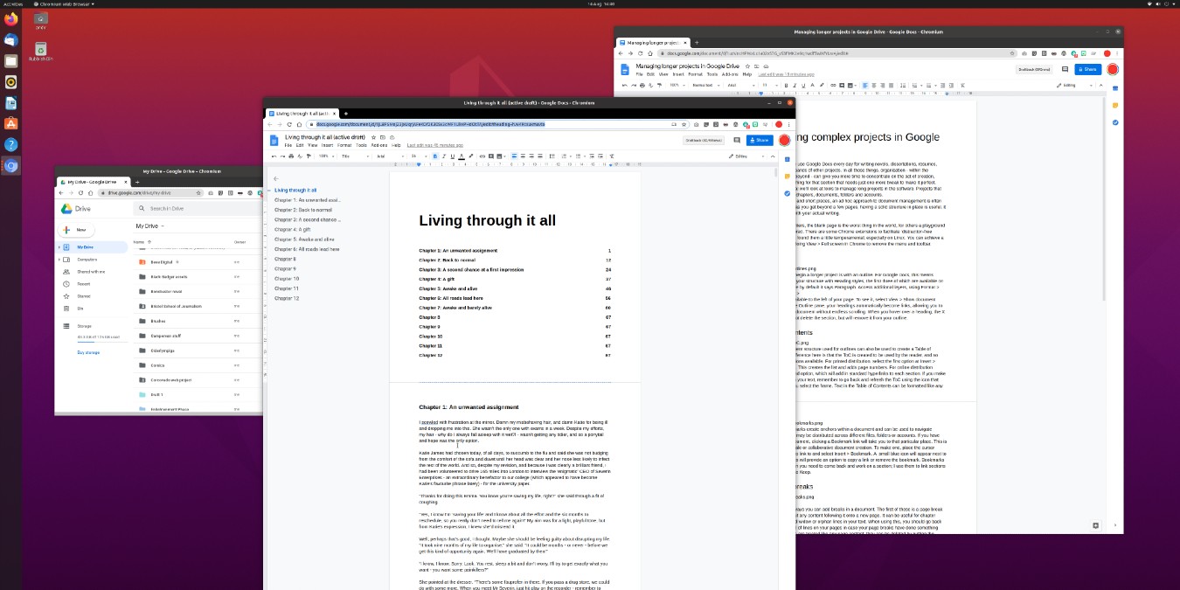Screen dimensions: 1180x590
Task: Open the Insert menu
Action: [x=326, y=145]
